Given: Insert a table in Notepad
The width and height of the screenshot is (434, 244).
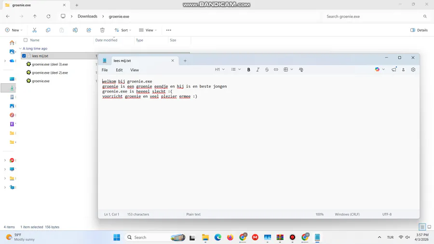Looking at the screenshot, I should click(x=286, y=70).
